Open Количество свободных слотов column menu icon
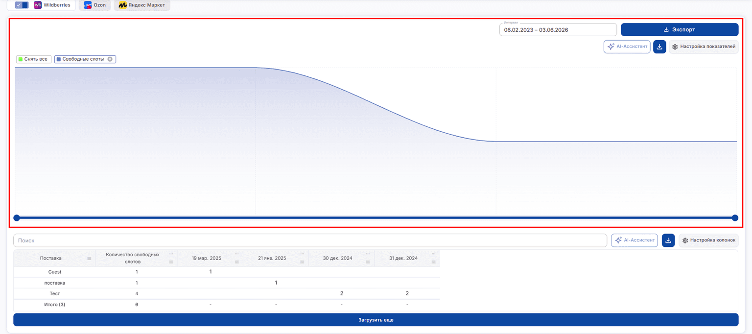The width and height of the screenshot is (752, 334). click(171, 262)
